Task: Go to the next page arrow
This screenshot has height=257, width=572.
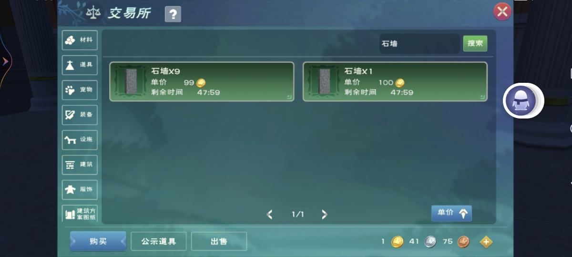Action: coord(324,215)
